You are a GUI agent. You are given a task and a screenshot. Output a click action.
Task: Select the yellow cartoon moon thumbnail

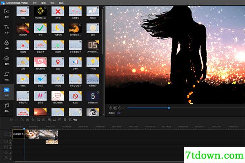[58, 28]
